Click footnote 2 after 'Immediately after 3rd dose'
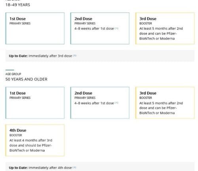The height and width of the screenshot is (171, 198). point(74,56)
